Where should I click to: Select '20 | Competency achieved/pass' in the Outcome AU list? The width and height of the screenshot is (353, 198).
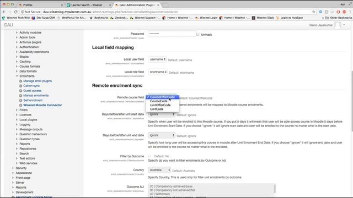pyautogui.click(x=171, y=186)
